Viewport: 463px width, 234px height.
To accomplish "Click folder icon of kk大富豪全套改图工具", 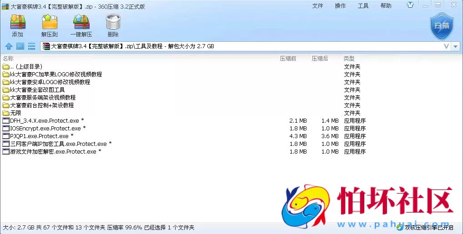I will click(x=5, y=90).
